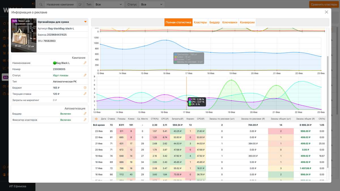The width and height of the screenshot is (340, 191).
Task: Click the 18.51 ₽ CPO cell for 17 Фев
Action: click(x=201, y=168)
